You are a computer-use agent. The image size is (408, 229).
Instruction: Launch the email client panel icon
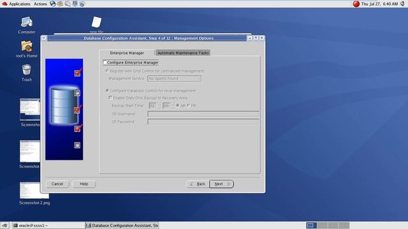click(x=60, y=4)
